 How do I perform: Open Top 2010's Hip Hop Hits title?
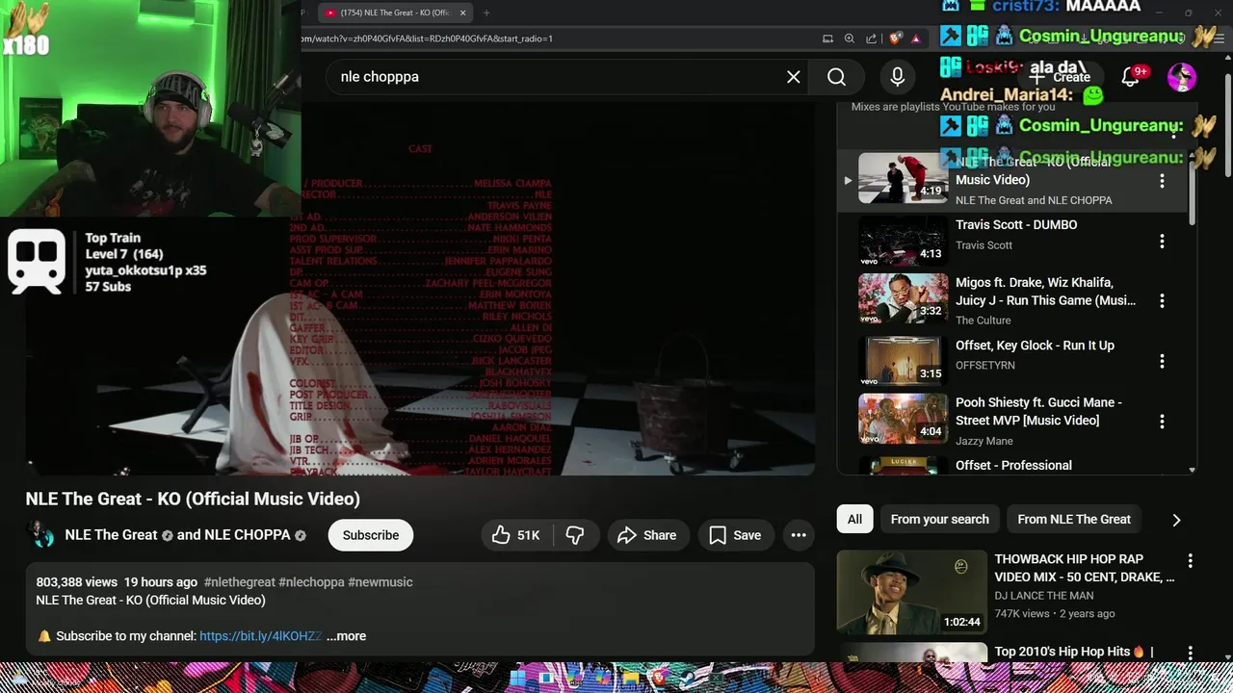point(1074,652)
